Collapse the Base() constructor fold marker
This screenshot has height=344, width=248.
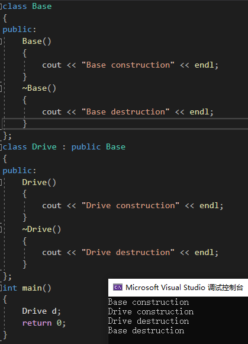[x=1, y=42]
